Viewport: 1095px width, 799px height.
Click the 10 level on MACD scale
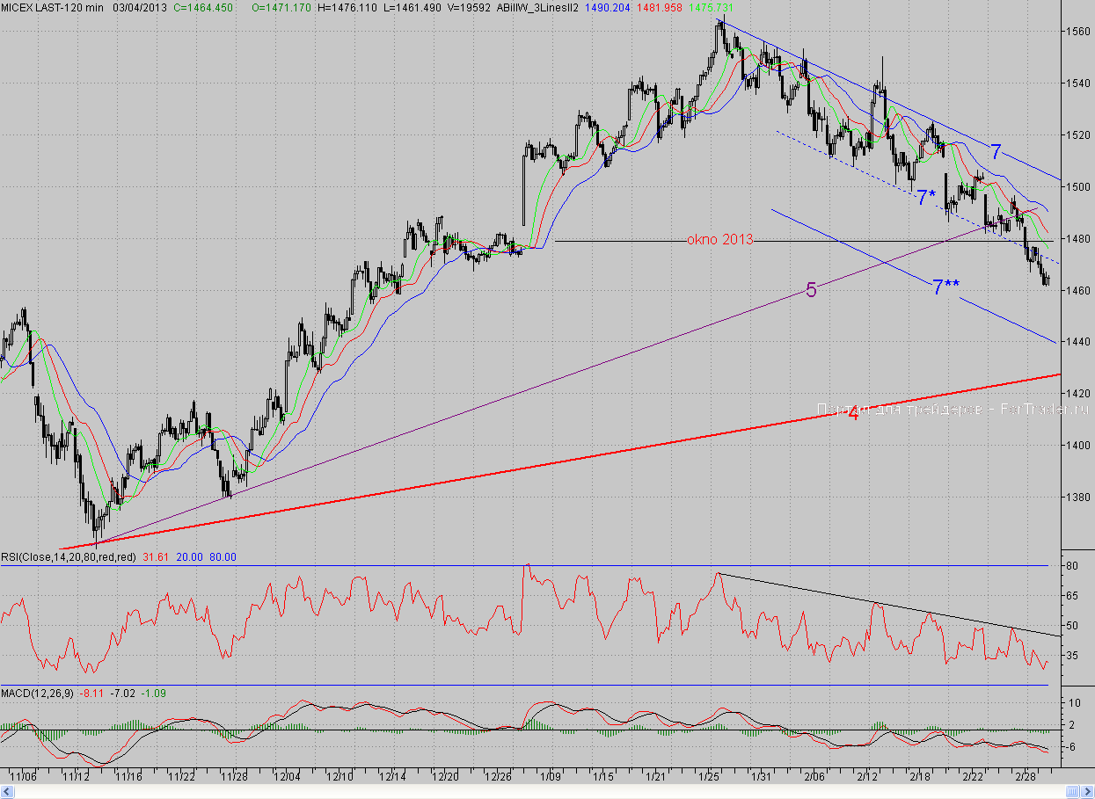pyautogui.click(x=1072, y=703)
